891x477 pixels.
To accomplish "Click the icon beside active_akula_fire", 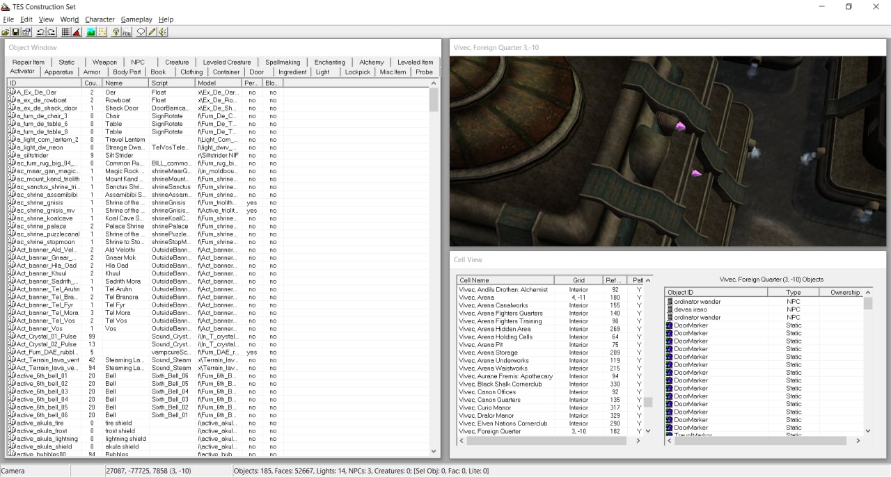I will point(12,423).
